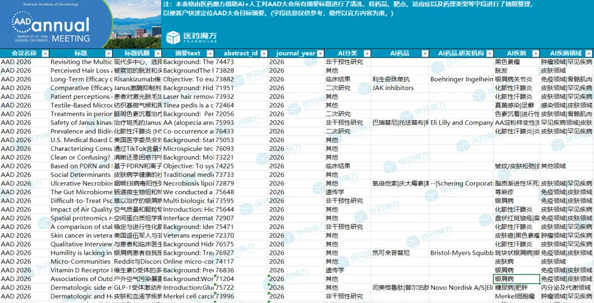Select abstract cell 'Merkel cell carci'

click(188, 296)
